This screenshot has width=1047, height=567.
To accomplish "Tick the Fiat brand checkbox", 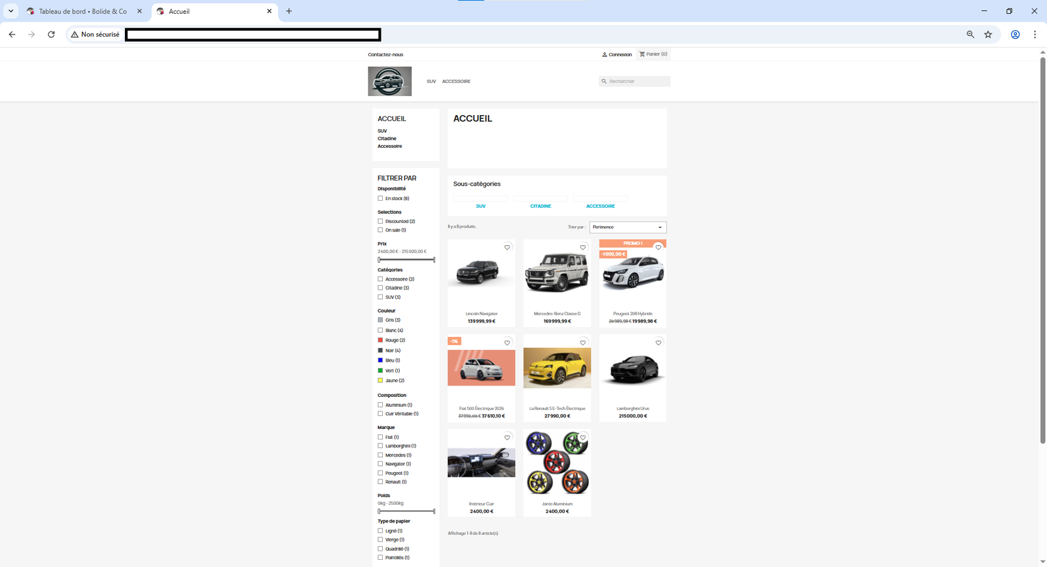I will (x=380, y=437).
